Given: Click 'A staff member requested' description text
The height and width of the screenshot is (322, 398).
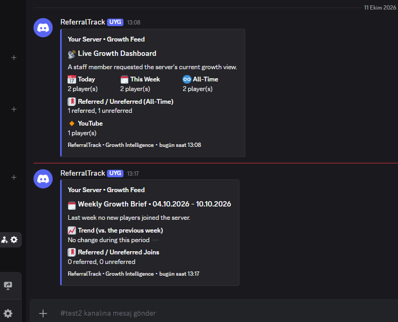Looking at the screenshot, I should pos(152,67).
